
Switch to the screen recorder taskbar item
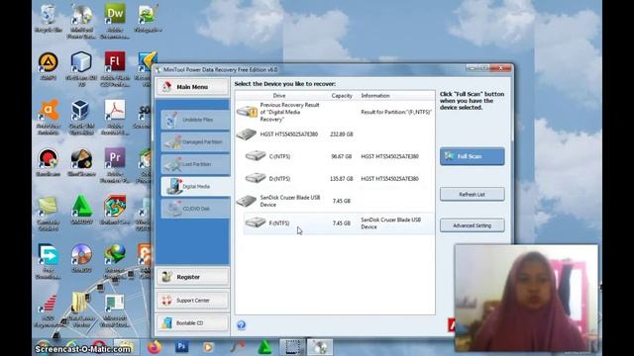(x=292, y=347)
